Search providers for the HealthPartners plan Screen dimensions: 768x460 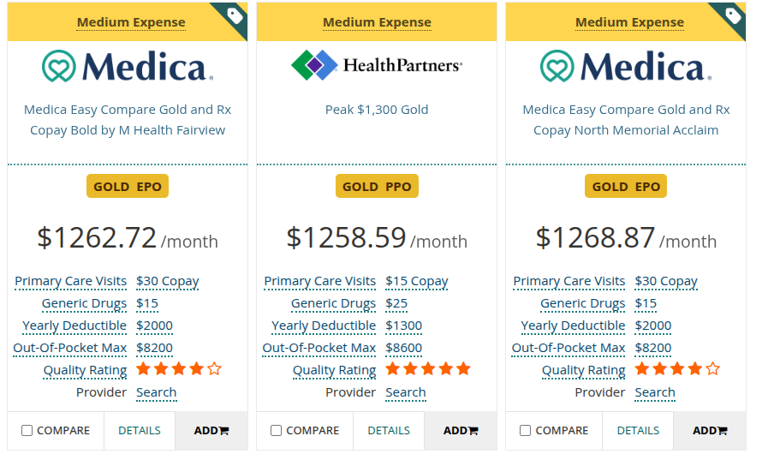coord(406,392)
